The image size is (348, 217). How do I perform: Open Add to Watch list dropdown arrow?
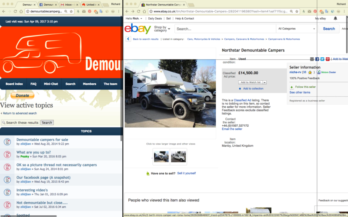point(264,82)
